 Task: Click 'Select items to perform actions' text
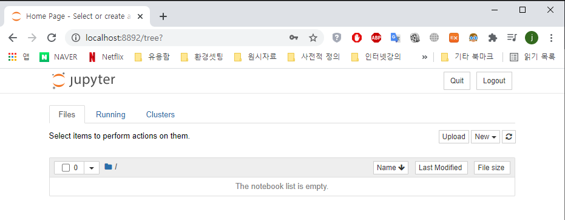(x=120, y=136)
